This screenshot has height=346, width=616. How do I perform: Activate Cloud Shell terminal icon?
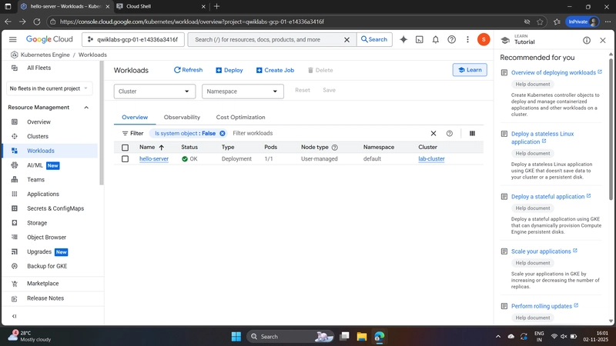tap(419, 39)
